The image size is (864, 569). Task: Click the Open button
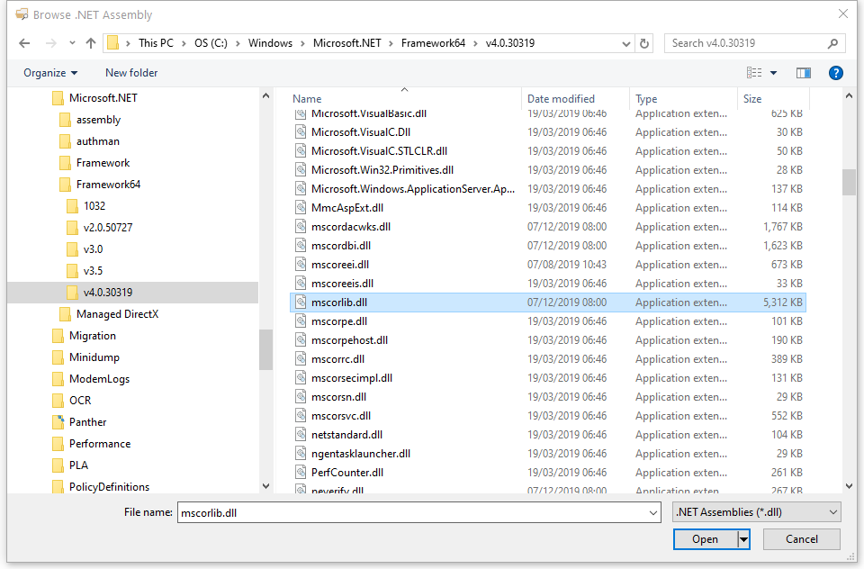pos(705,539)
